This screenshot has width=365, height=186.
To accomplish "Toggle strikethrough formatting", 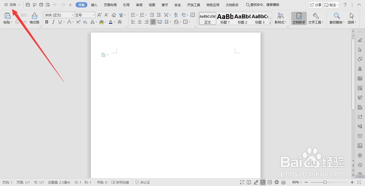I will (x=69, y=22).
